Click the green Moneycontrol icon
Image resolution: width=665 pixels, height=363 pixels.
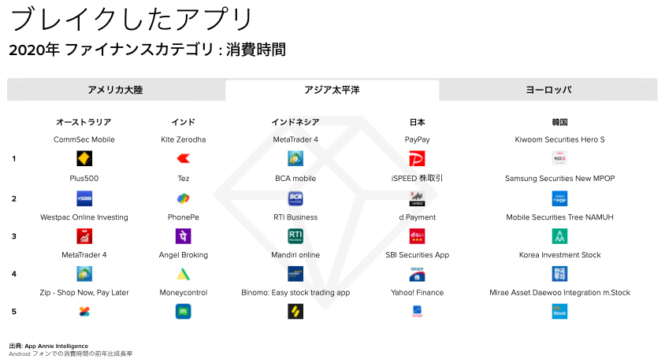click(x=184, y=312)
